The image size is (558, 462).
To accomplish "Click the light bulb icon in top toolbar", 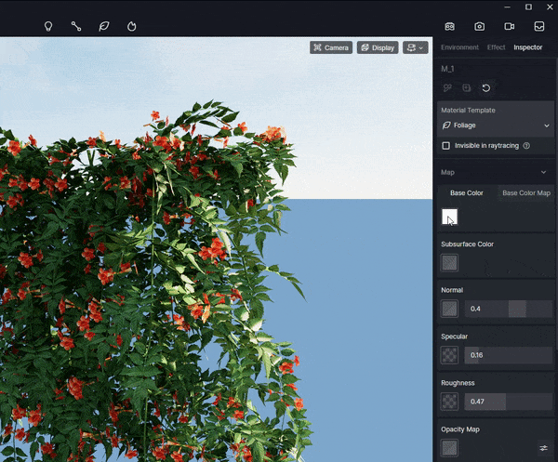I will pyautogui.click(x=48, y=26).
